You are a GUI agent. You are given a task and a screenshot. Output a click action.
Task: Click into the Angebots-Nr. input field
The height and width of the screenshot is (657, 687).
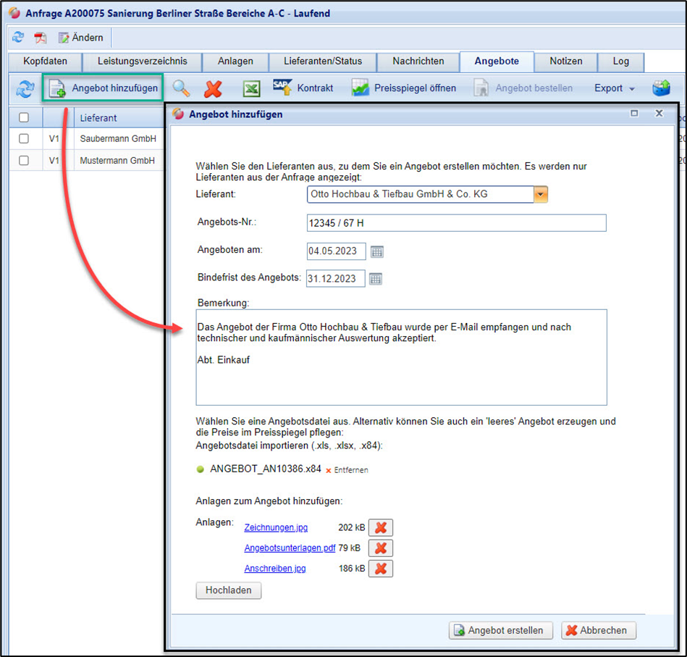[x=456, y=223]
